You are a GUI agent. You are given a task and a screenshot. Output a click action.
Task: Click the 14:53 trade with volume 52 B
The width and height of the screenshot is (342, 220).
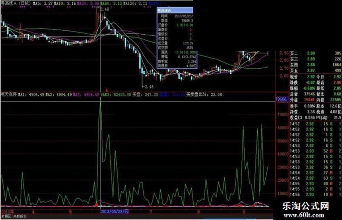[316, 151]
